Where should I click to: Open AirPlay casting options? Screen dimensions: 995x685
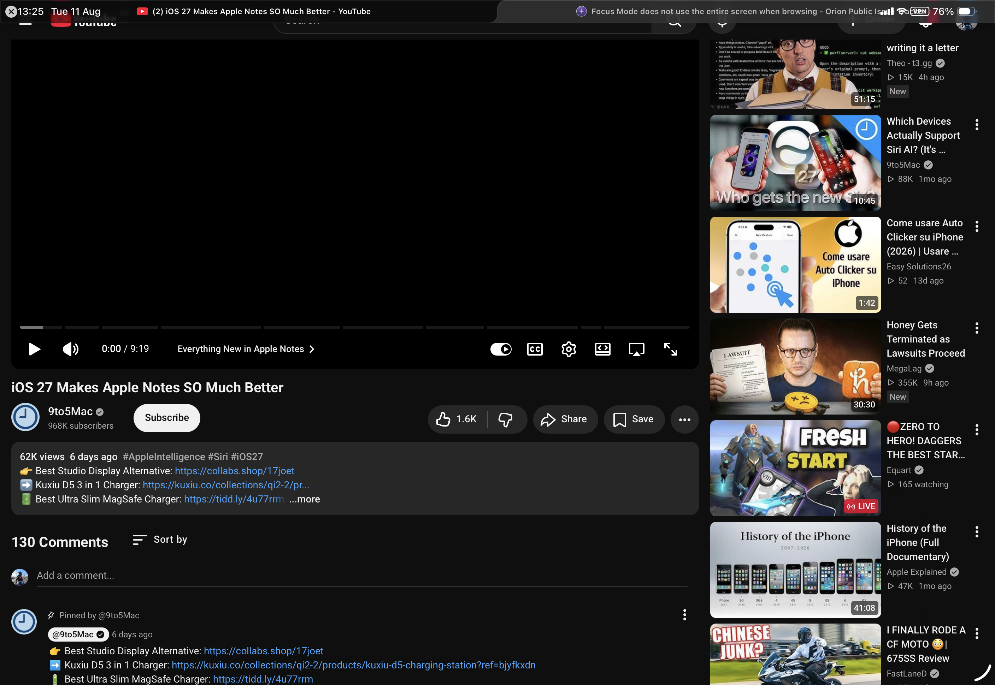coord(636,349)
